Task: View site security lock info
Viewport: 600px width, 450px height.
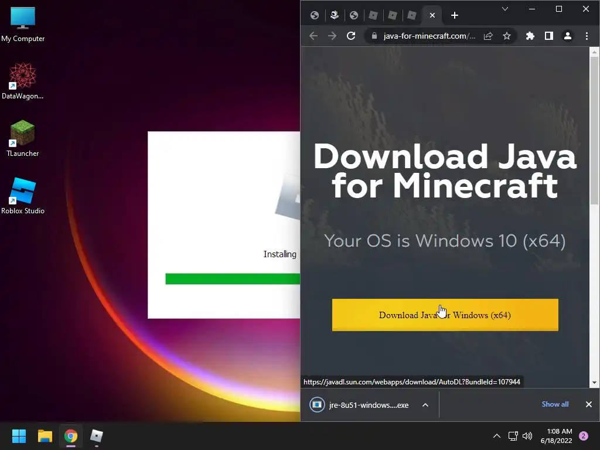Action: (x=374, y=36)
